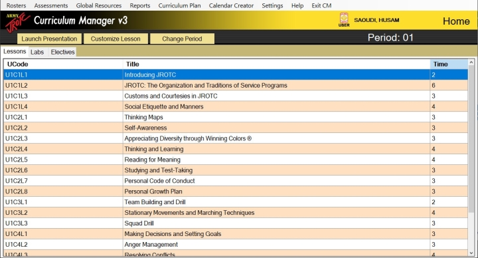Image resolution: width=478 pixels, height=258 pixels.
Task: Click the U1C2L5 code cell
Action: click(63, 160)
